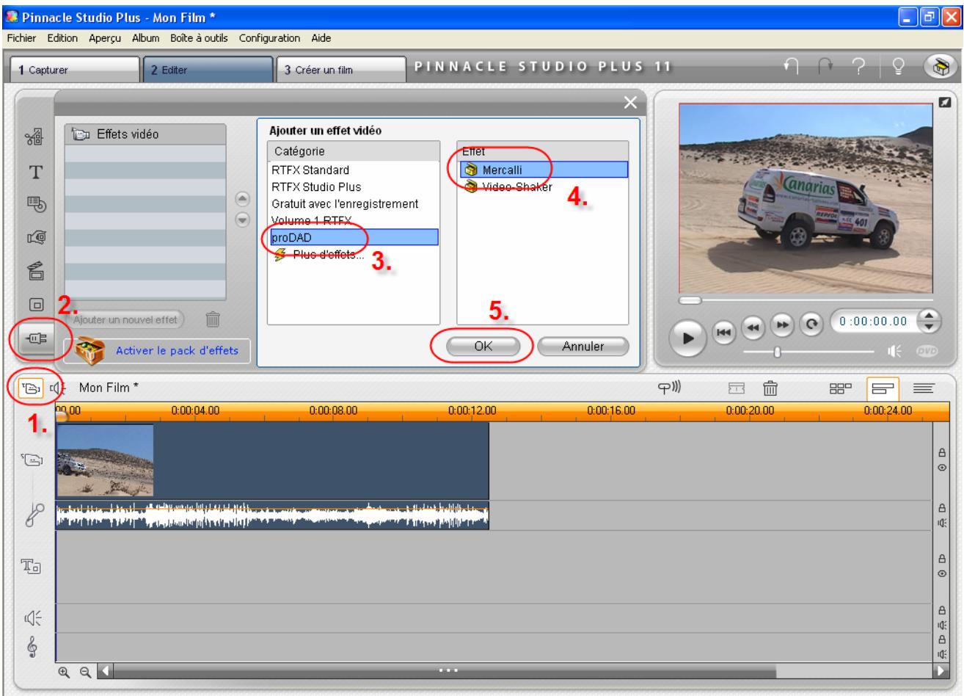Image resolution: width=964 pixels, height=696 pixels.
Task: Switch to storyboard view
Action: (842, 388)
